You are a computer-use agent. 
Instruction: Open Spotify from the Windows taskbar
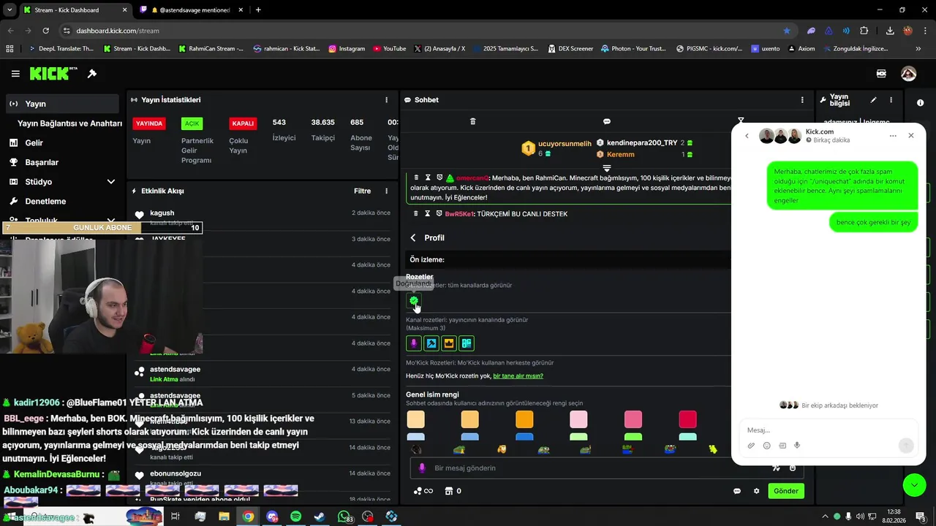click(295, 517)
